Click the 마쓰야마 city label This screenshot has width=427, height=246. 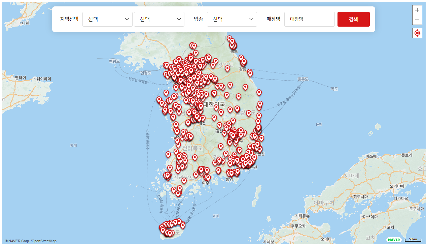370,216
